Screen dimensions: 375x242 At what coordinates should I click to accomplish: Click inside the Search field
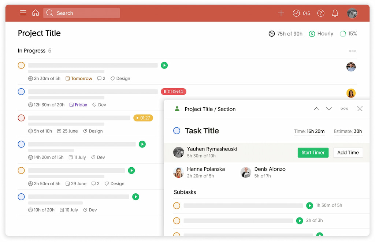(81, 13)
